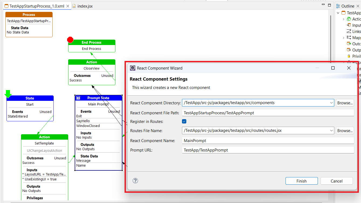Click the React Component Wizard title icon

pyautogui.click(x=133, y=68)
